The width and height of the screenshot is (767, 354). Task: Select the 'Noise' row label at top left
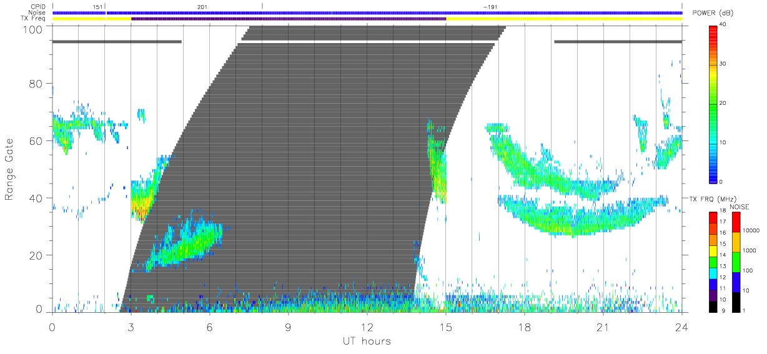click(x=38, y=12)
